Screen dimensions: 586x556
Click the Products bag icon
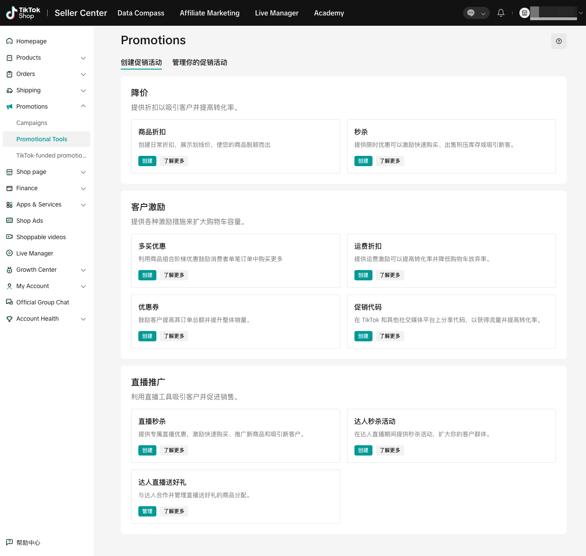(9, 58)
